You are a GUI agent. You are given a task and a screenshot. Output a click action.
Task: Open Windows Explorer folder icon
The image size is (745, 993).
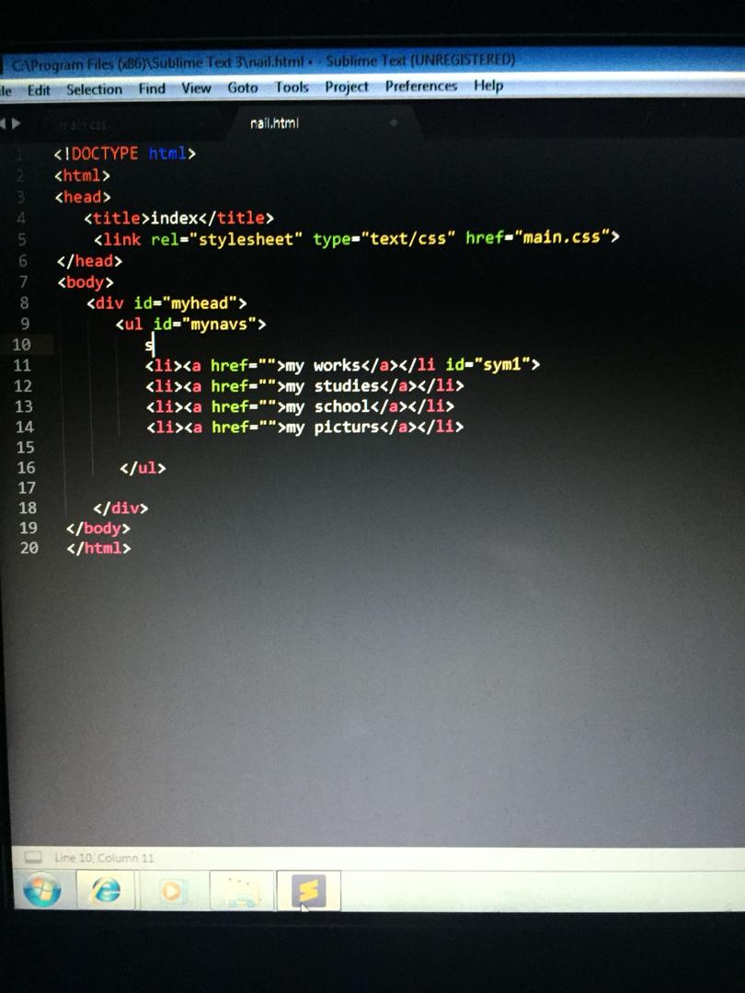(240, 891)
